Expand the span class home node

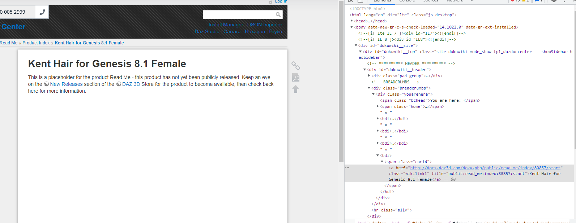coord(377,106)
